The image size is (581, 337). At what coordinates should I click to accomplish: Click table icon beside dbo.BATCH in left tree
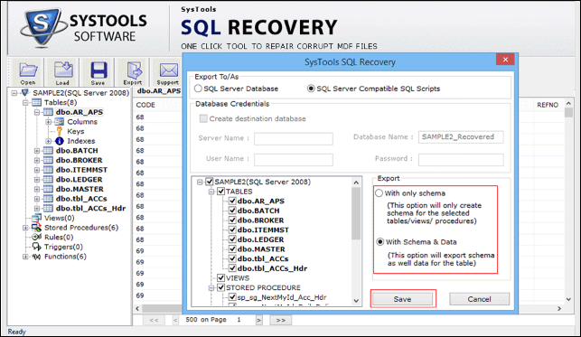coord(48,150)
